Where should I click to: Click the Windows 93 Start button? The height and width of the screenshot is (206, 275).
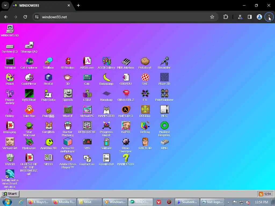pos(10,194)
